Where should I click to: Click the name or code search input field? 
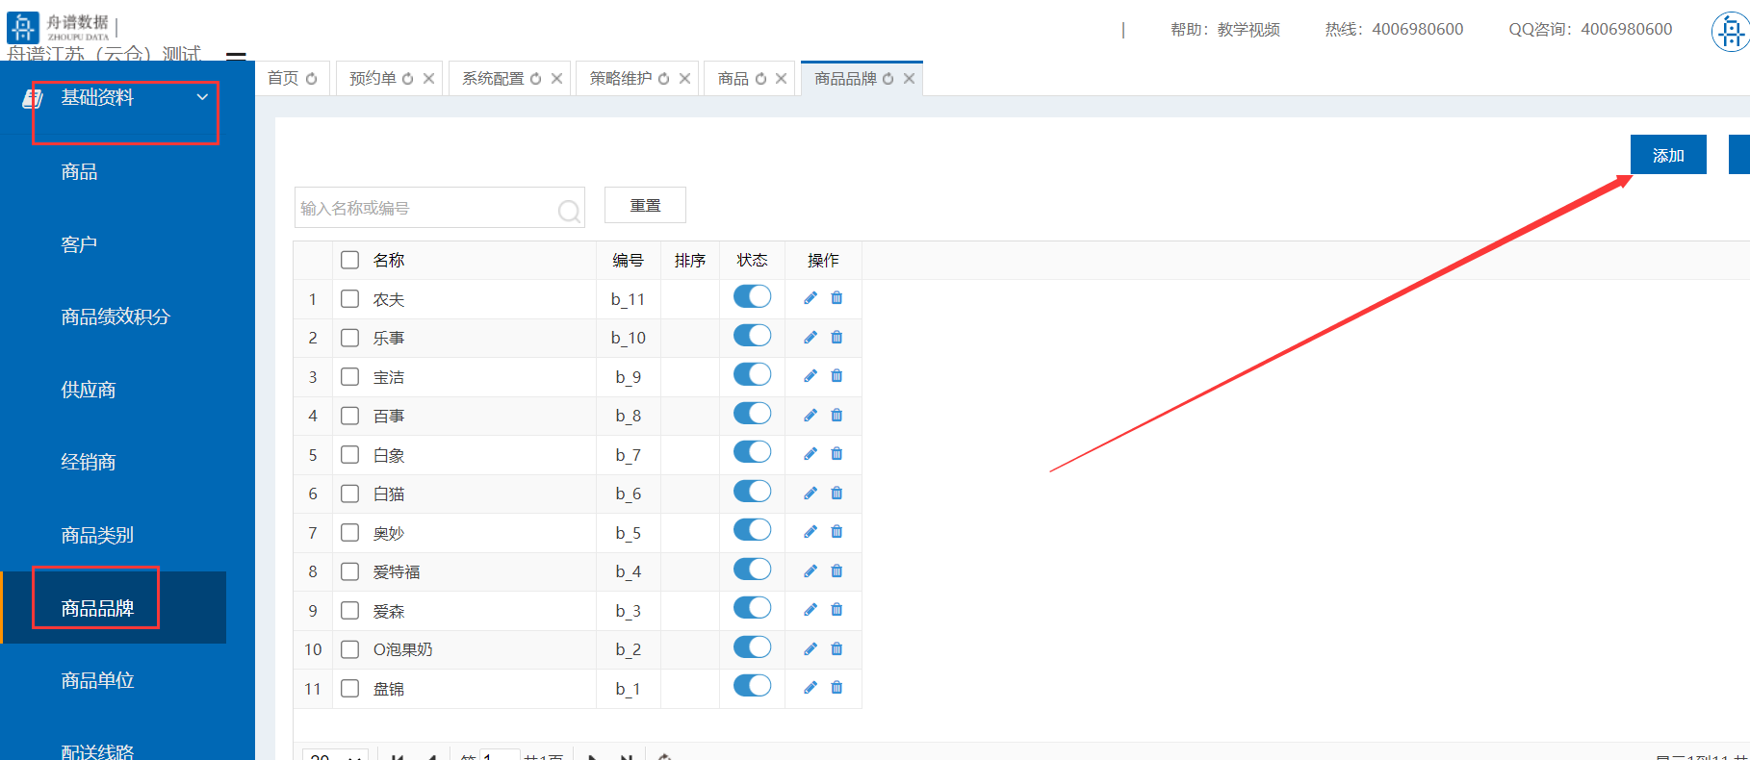pos(424,209)
